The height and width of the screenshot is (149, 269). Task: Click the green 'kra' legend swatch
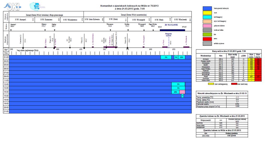pyautogui.click(x=207, y=34)
